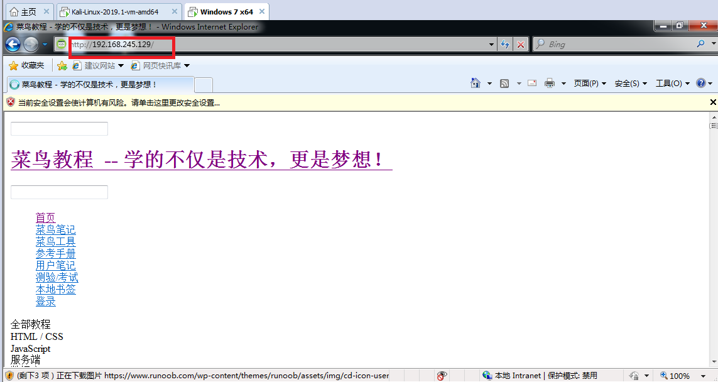Expand the Print dropdown arrow

(x=563, y=84)
